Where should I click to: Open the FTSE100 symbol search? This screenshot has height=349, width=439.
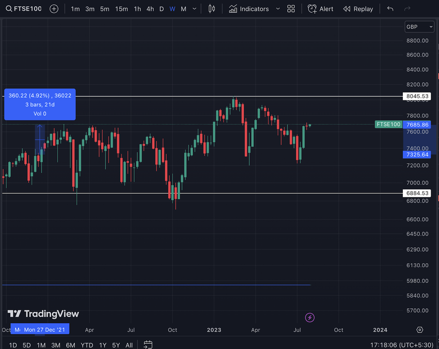pos(24,9)
